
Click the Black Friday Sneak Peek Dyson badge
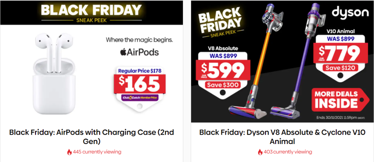(220, 24)
